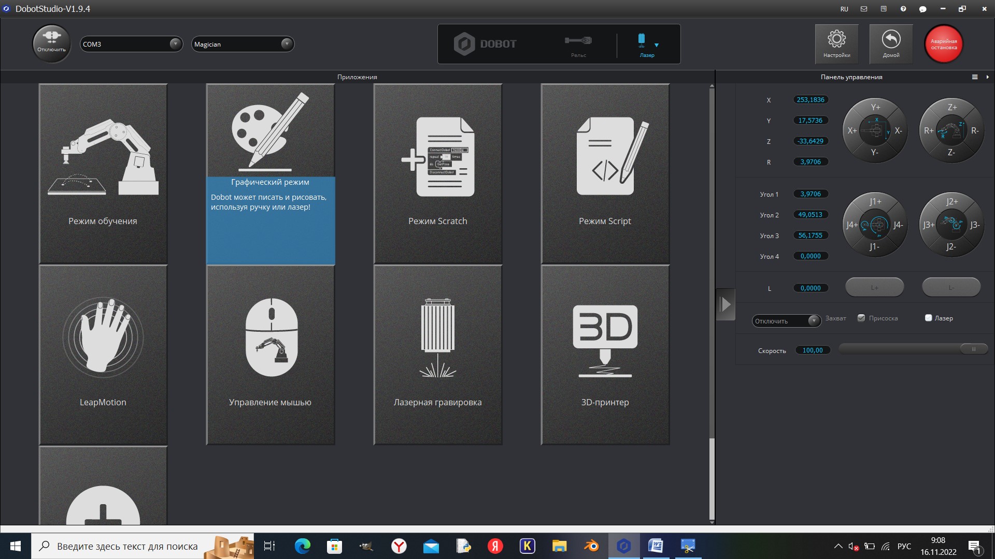The image size is (995, 559).
Task: Open Microsoft Edge from taskbar
Action: tap(303, 546)
